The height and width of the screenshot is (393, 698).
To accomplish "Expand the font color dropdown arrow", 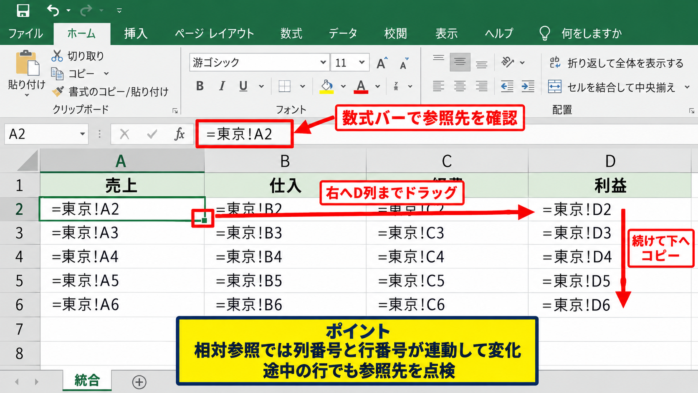I will [x=377, y=86].
